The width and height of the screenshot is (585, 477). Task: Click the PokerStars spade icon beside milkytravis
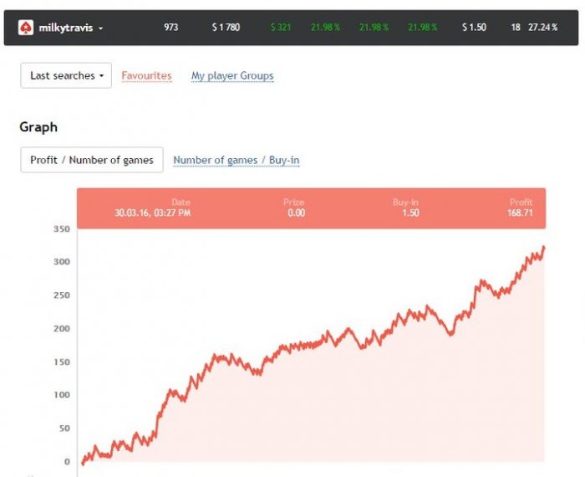tap(26, 28)
